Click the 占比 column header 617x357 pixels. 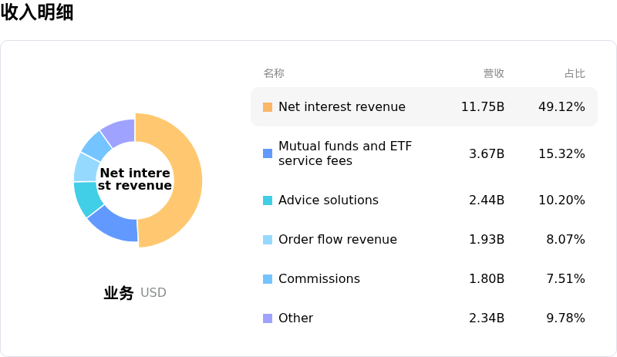pyautogui.click(x=575, y=73)
